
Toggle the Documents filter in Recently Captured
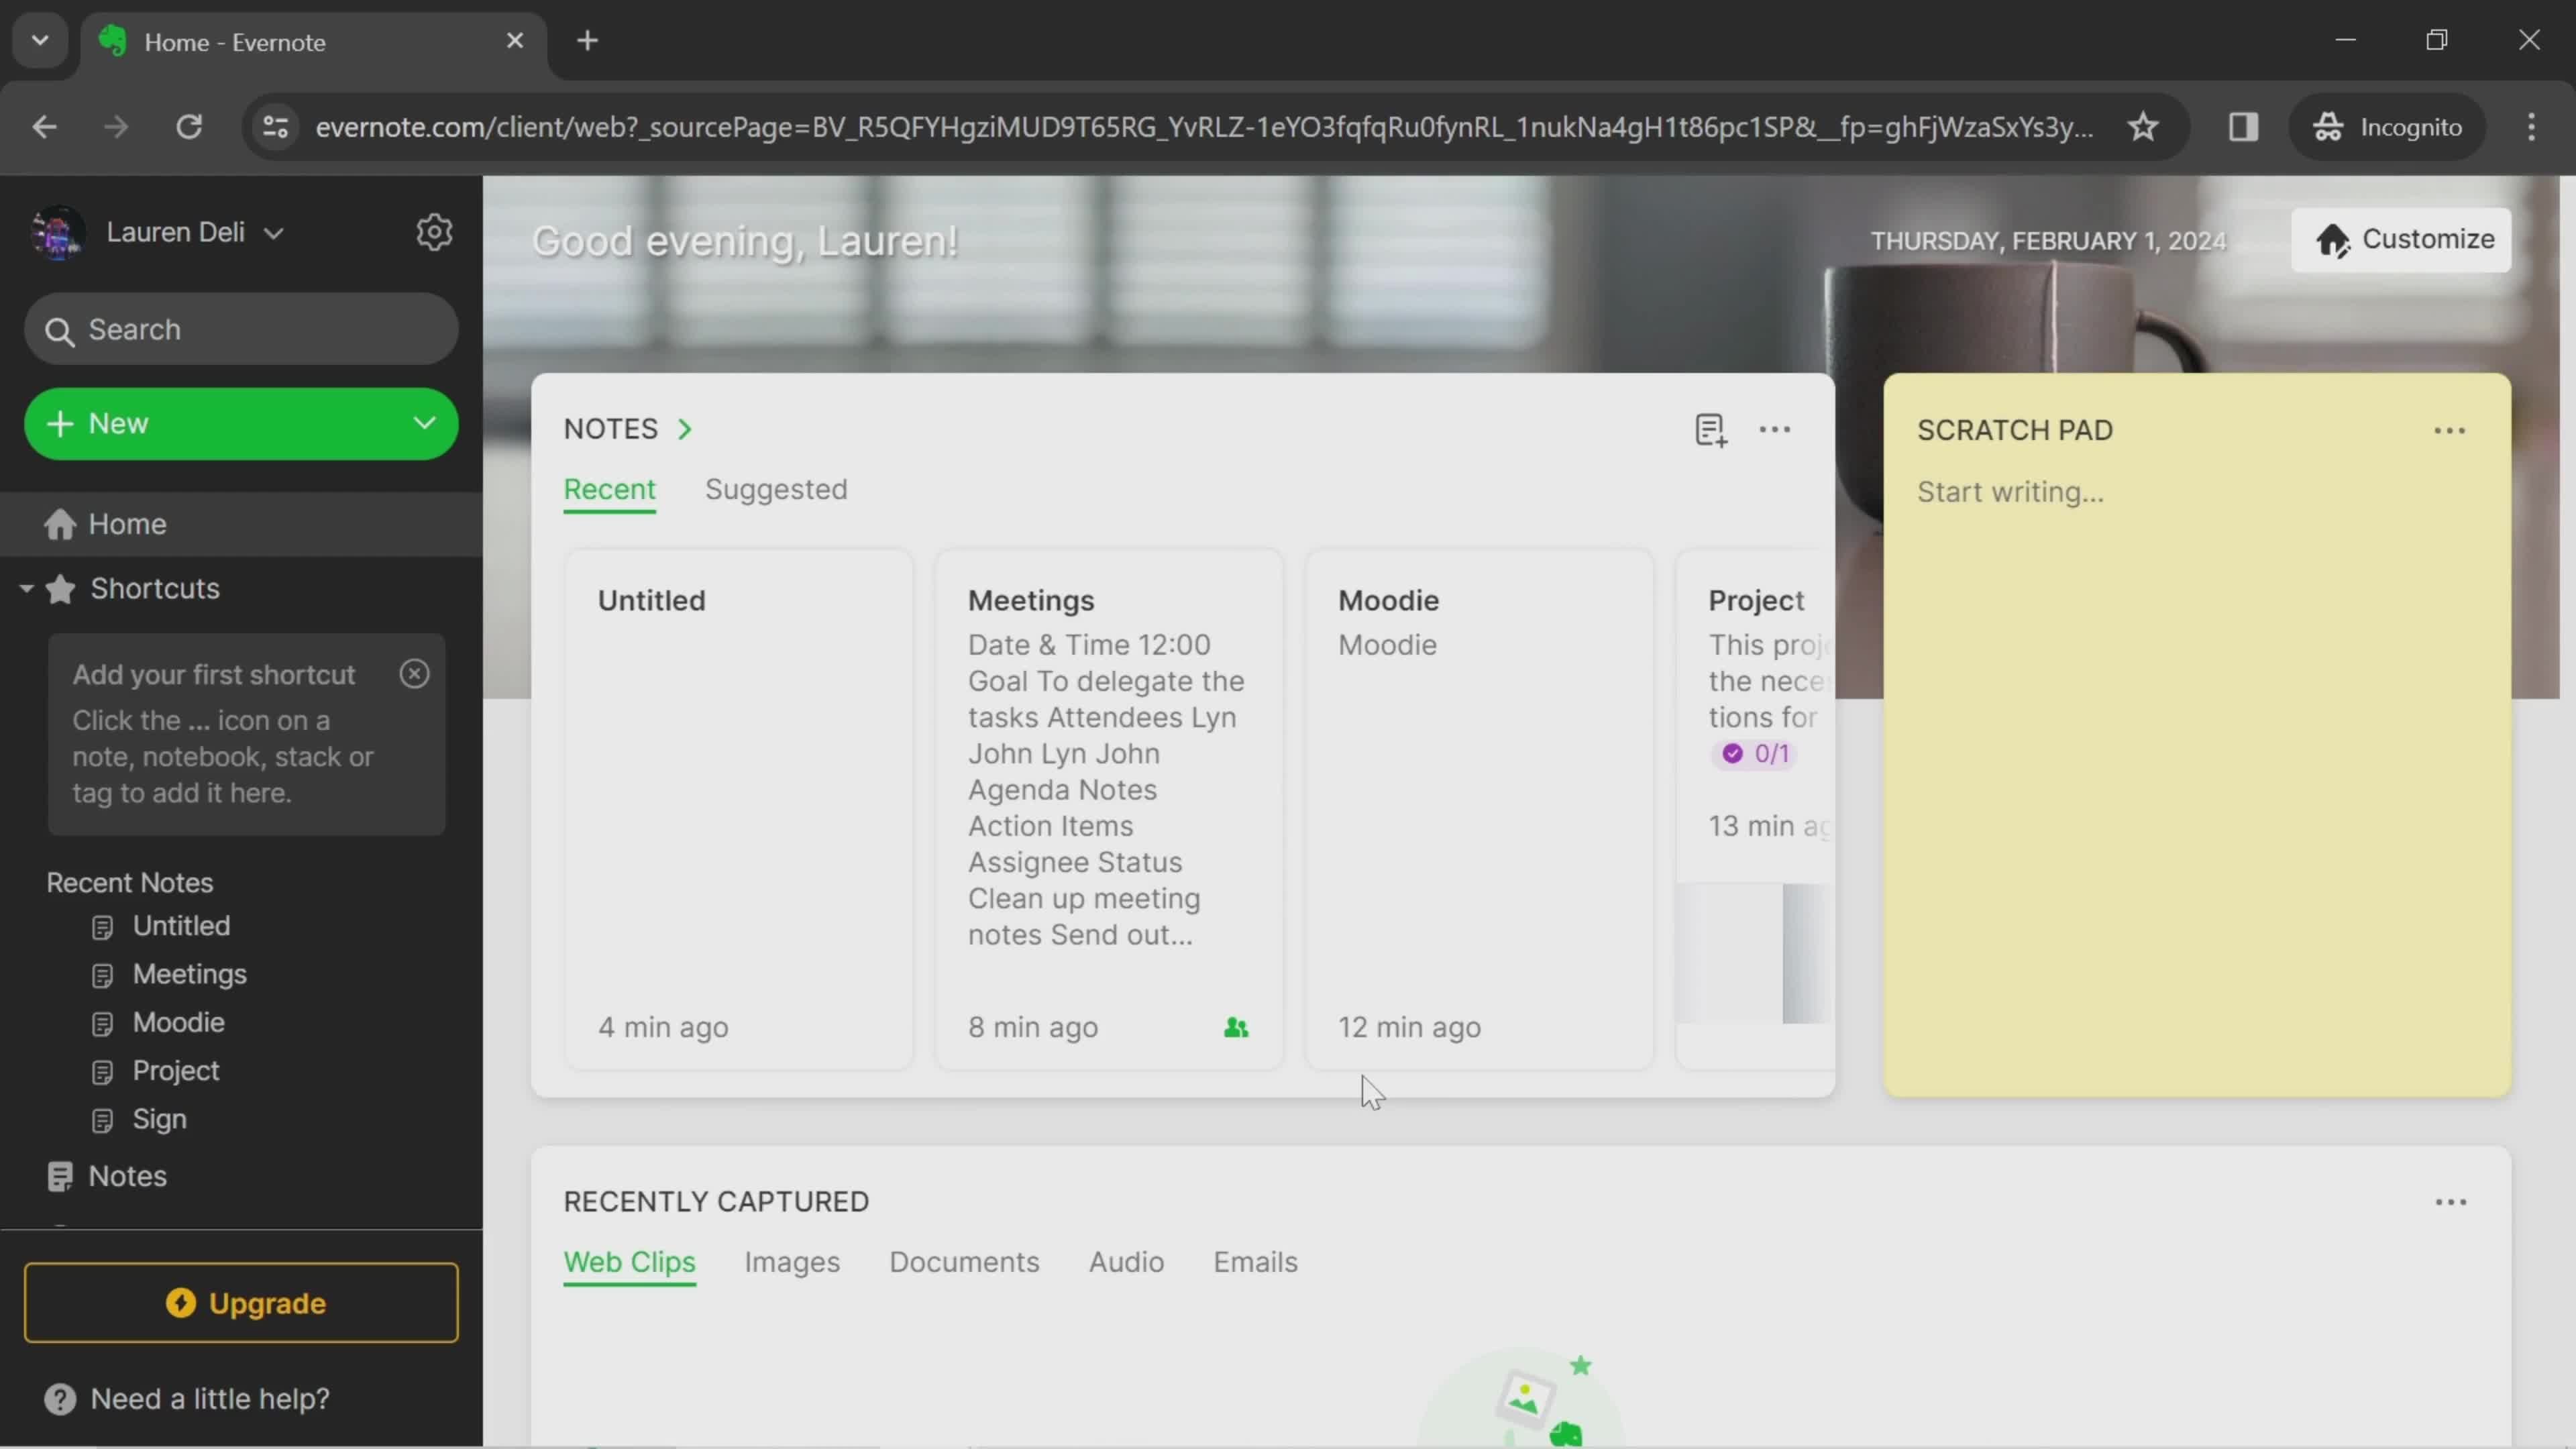point(964,1260)
